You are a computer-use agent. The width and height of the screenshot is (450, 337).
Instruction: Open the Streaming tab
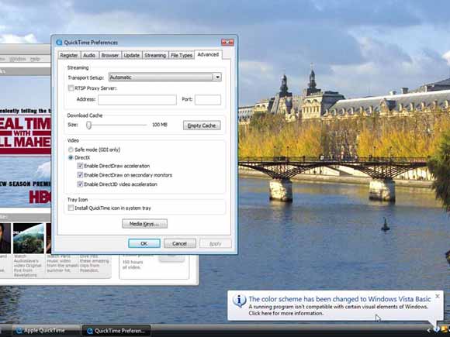[x=155, y=55]
